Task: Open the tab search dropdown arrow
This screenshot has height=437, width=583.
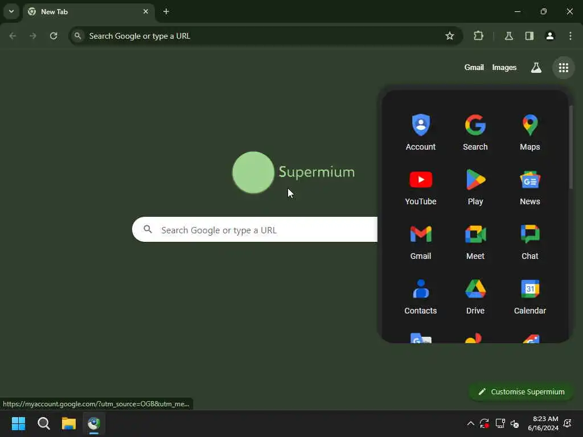Action: (x=11, y=11)
